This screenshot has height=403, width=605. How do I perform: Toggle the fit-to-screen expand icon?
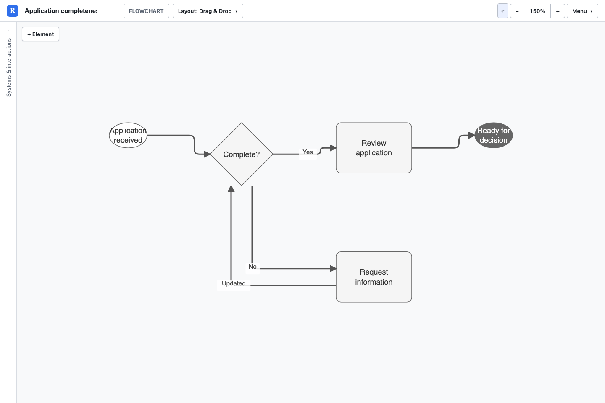(503, 11)
